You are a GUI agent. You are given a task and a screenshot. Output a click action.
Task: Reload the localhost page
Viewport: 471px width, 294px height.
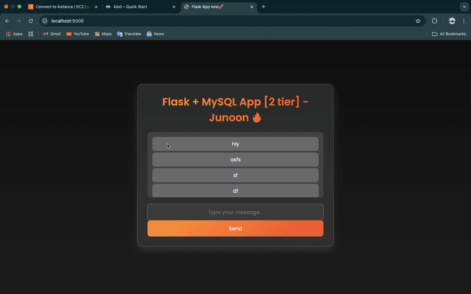click(x=31, y=21)
